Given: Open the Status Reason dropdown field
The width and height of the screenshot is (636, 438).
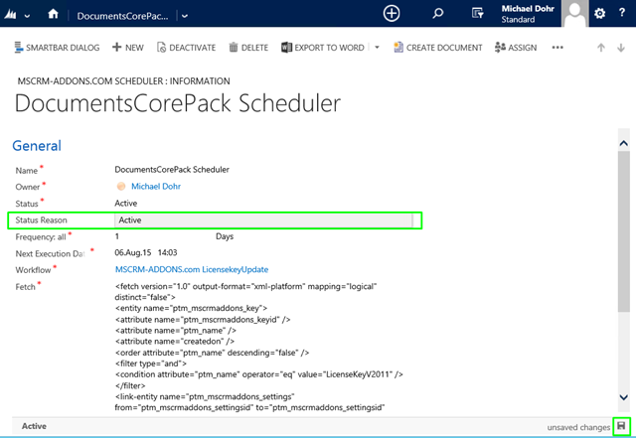Looking at the screenshot, I should (263, 220).
